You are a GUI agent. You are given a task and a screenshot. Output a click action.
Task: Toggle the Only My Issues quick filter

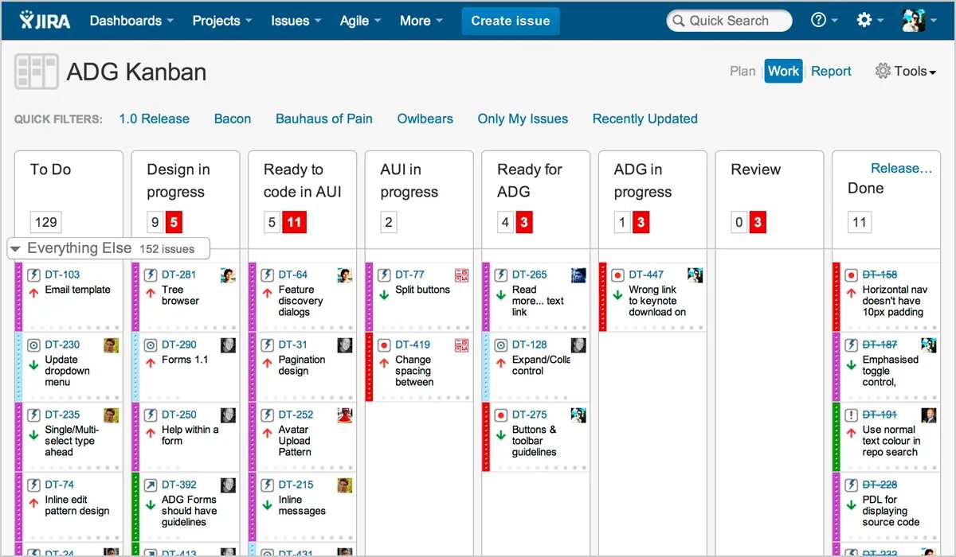pos(523,119)
